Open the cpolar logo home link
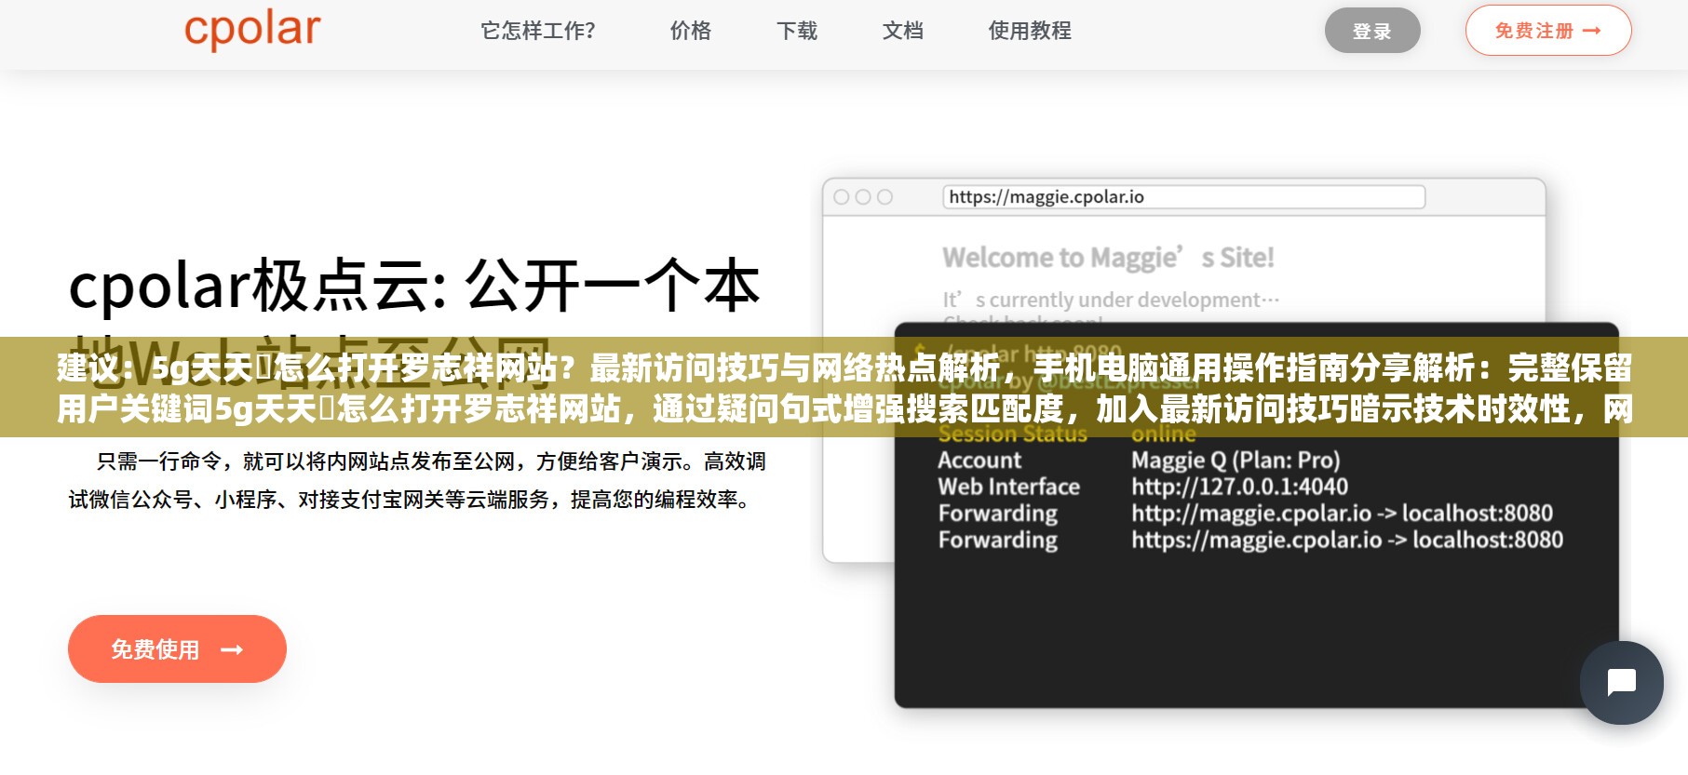 [252, 30]
